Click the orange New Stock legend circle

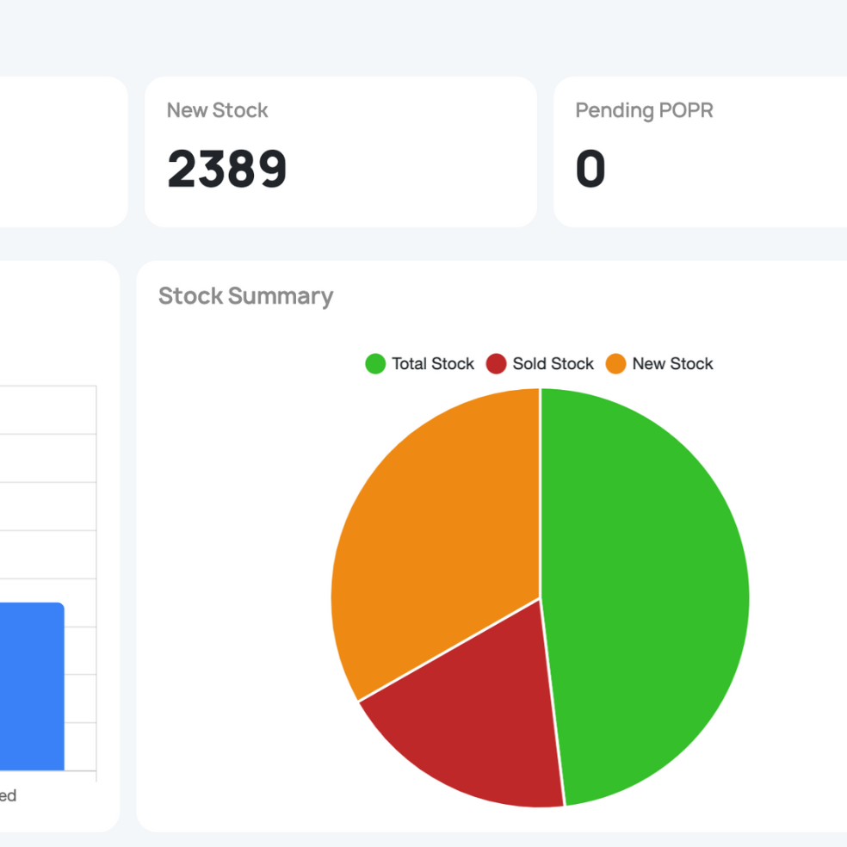click(615, 364)
